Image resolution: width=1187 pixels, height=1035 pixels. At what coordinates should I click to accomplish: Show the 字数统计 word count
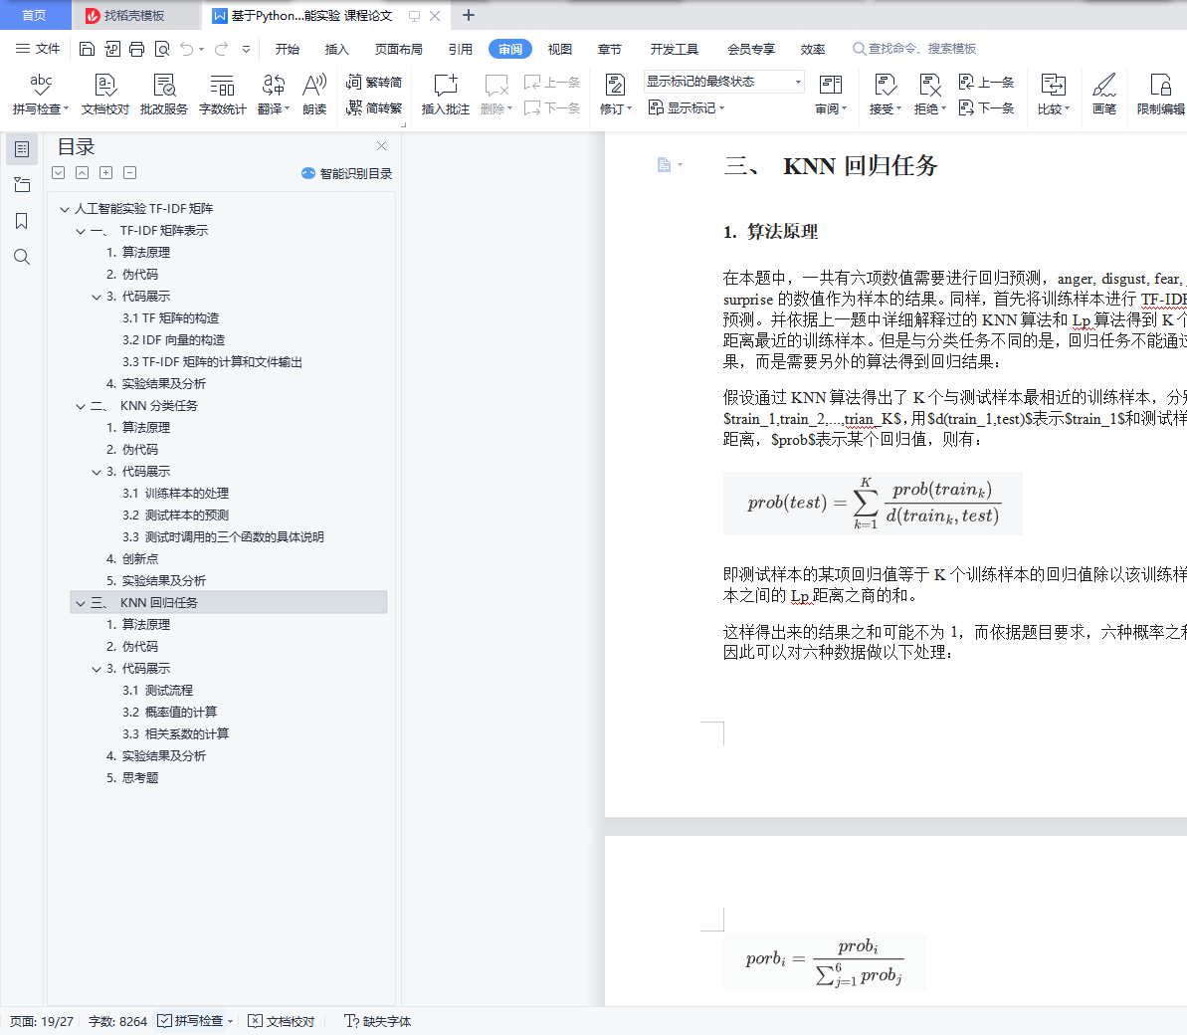(222, 94)
